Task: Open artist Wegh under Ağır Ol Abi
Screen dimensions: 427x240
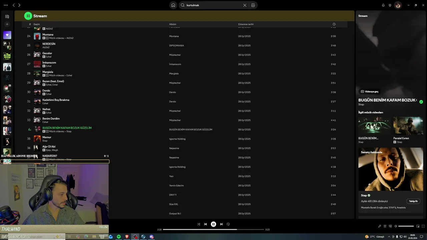Action: click(x=55, y=150)
